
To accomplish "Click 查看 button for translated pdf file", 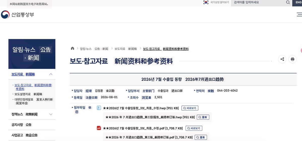I will click(201, 137).
